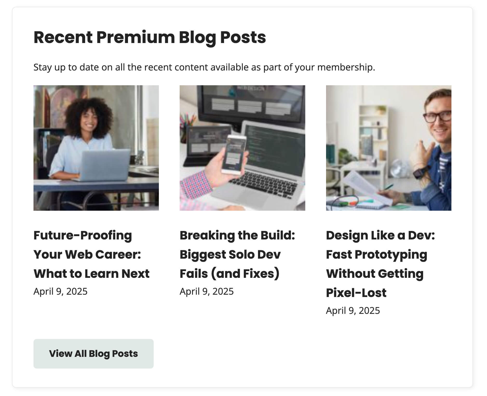Click the 'View All Blog Posts' button
The width and height of the screenshot is (487, 396).
click(93, 353)
